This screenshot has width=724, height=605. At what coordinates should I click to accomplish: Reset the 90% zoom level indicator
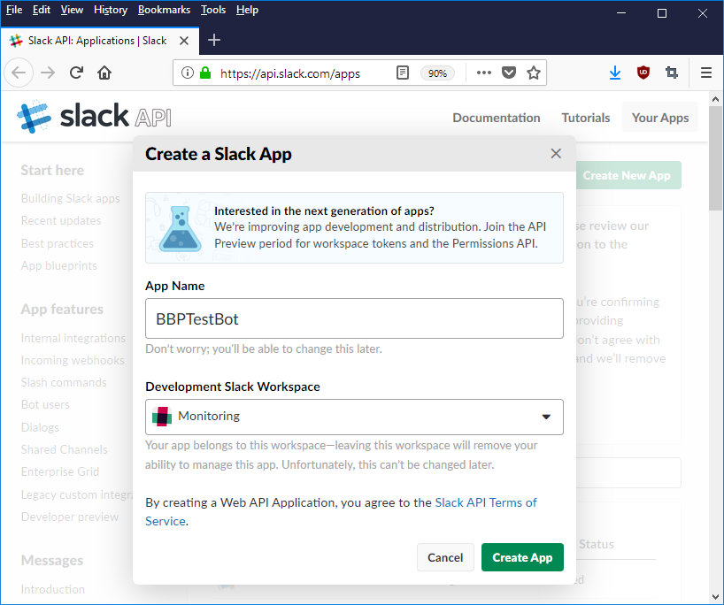437,73
